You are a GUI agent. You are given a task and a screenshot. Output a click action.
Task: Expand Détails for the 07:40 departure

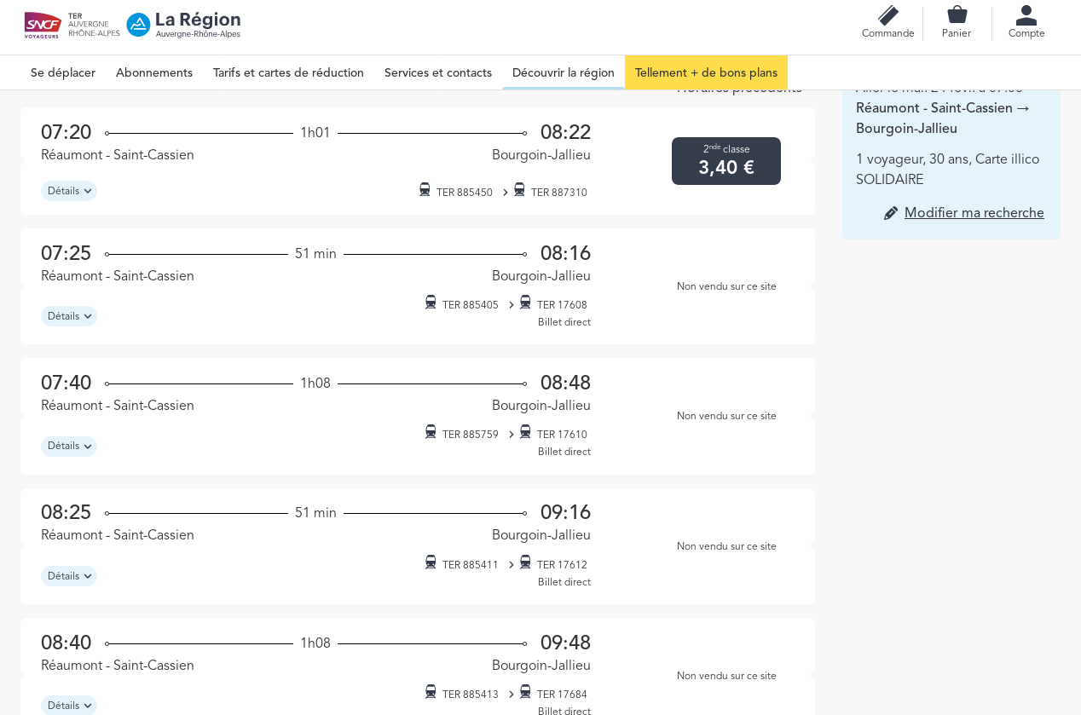68,447
